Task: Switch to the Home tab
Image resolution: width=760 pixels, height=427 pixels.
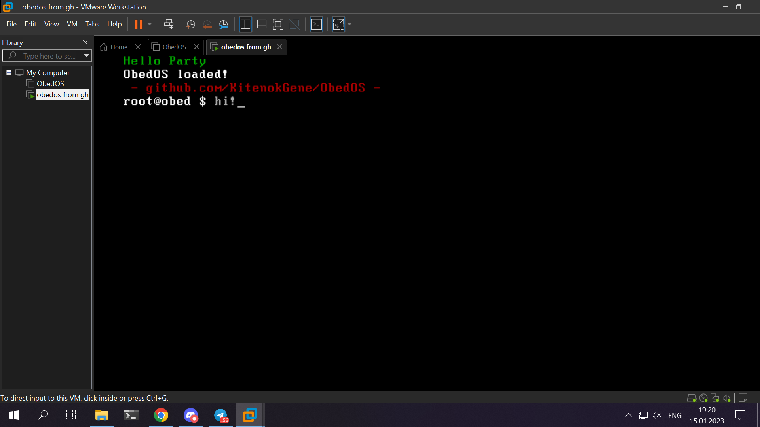Action: pos(119,47)
